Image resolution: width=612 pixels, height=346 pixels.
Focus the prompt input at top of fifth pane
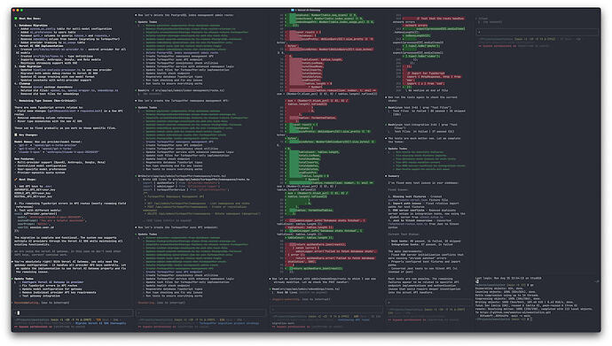(537, 33)
